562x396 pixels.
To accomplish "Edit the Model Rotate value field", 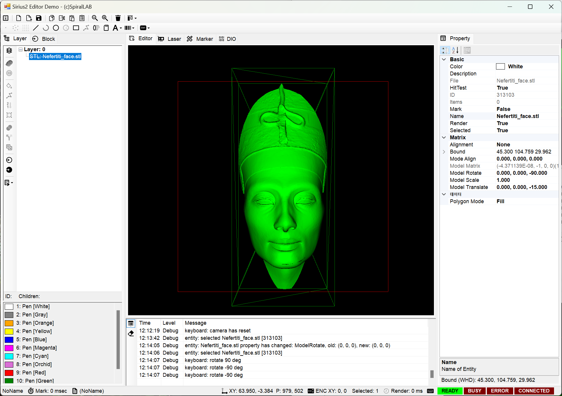I will click(527, 173).
